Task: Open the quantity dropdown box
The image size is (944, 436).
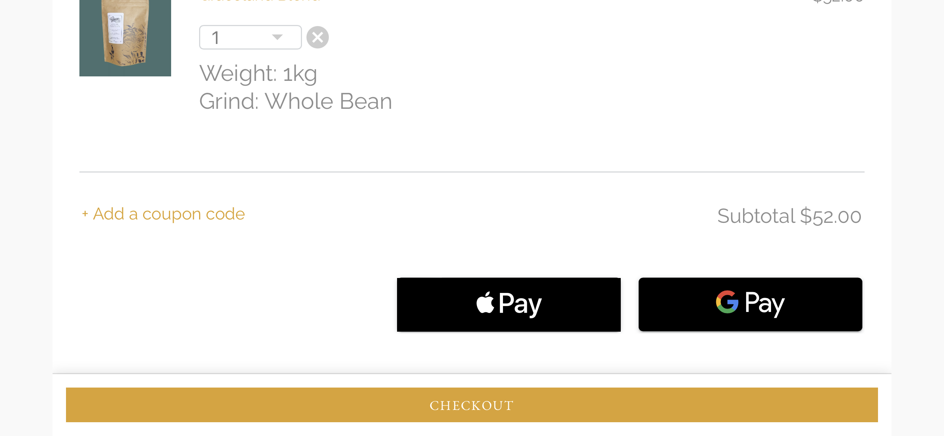Action: [251, 37]
